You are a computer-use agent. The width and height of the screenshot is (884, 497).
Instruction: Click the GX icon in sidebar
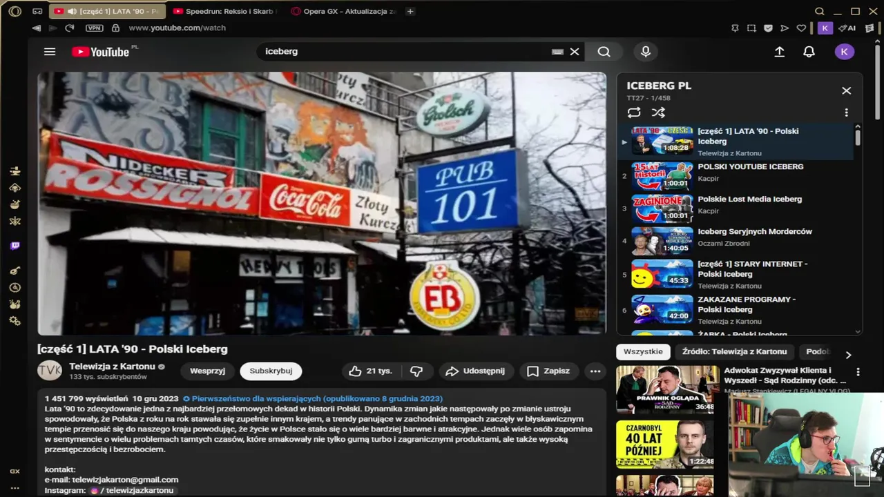(x=15, y=471)
